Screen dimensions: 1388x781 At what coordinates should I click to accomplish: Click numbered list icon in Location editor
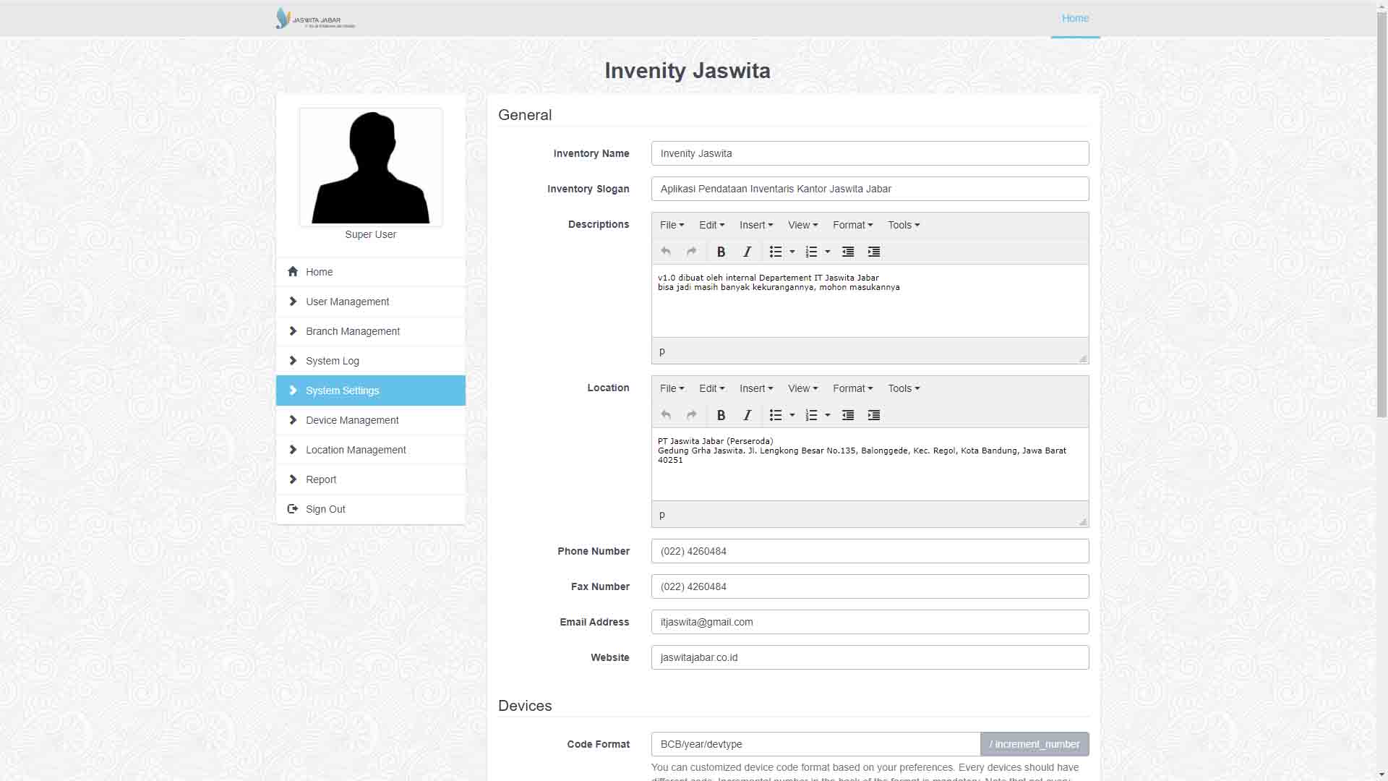(811, 415)
